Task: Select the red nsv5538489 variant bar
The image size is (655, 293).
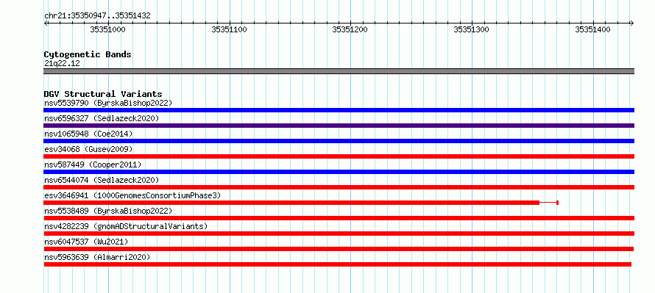Action: click(x=339, y=218)
